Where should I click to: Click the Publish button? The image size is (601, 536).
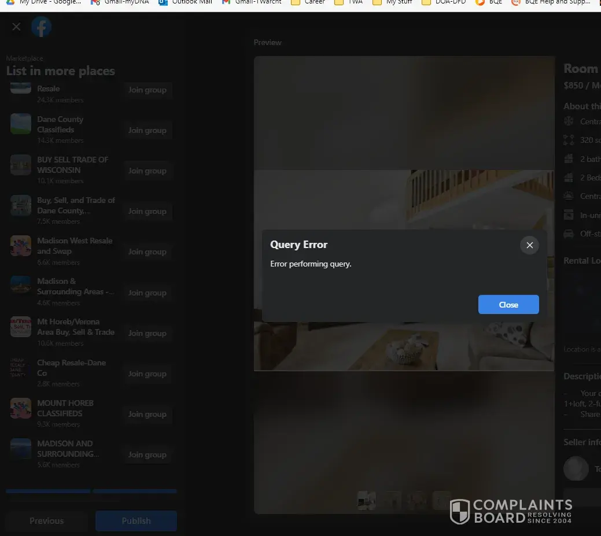coord(136,520)
